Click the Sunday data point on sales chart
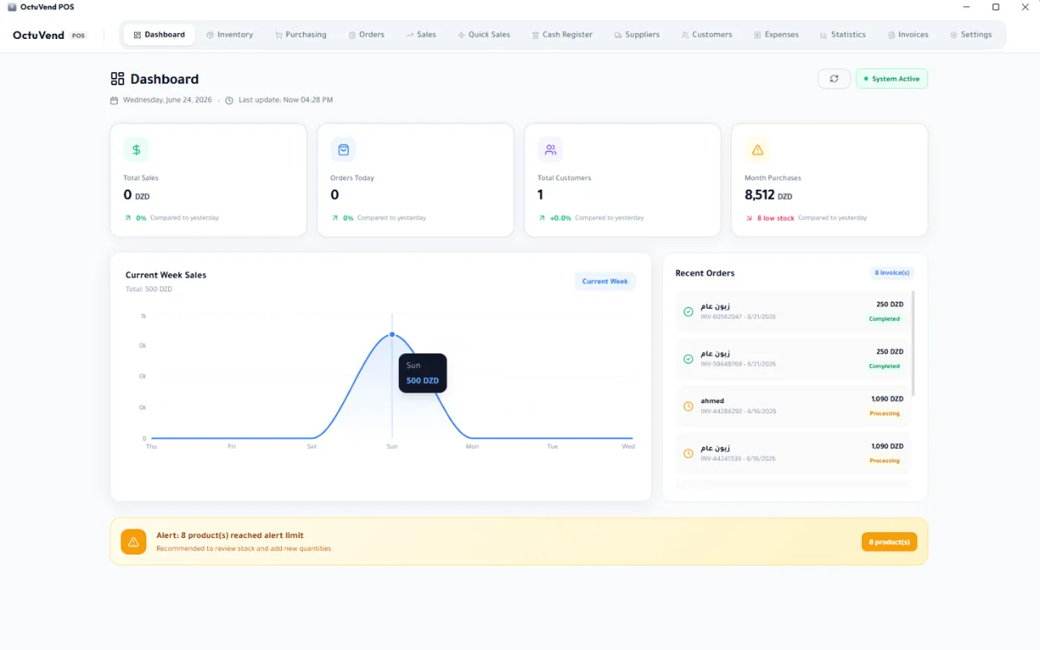 point(392,335)
